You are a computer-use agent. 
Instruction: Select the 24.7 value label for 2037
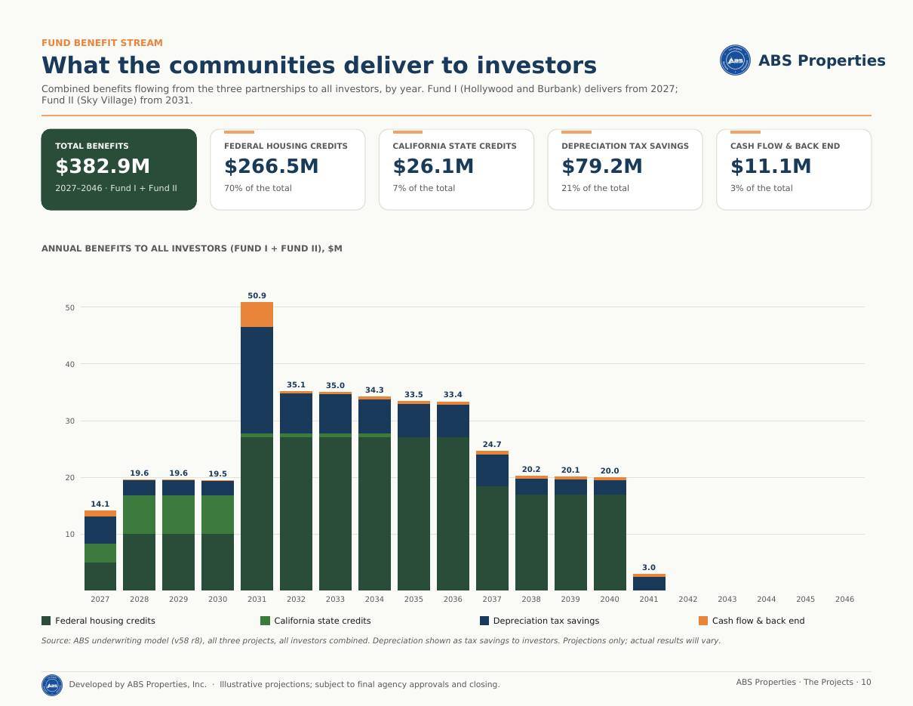pyautogui.click(x=492, y=445)
